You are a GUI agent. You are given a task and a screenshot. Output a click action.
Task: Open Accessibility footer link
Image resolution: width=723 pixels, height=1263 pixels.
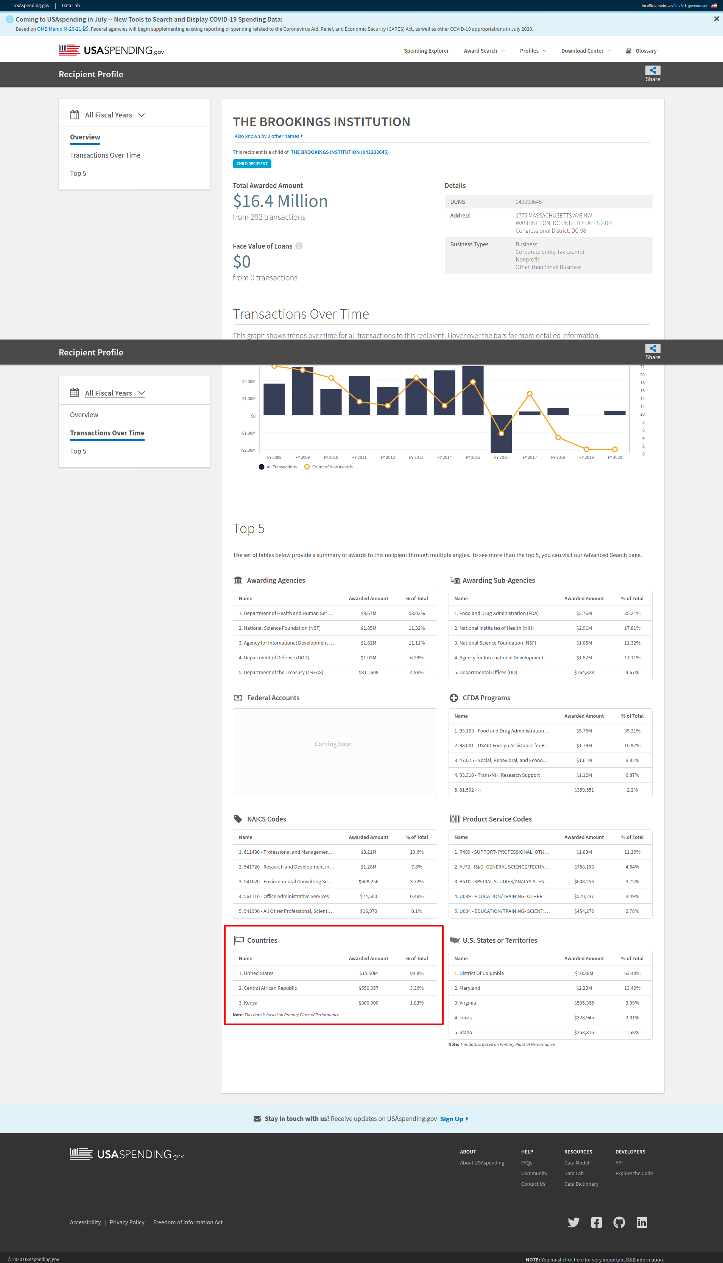coord(85,1222)
